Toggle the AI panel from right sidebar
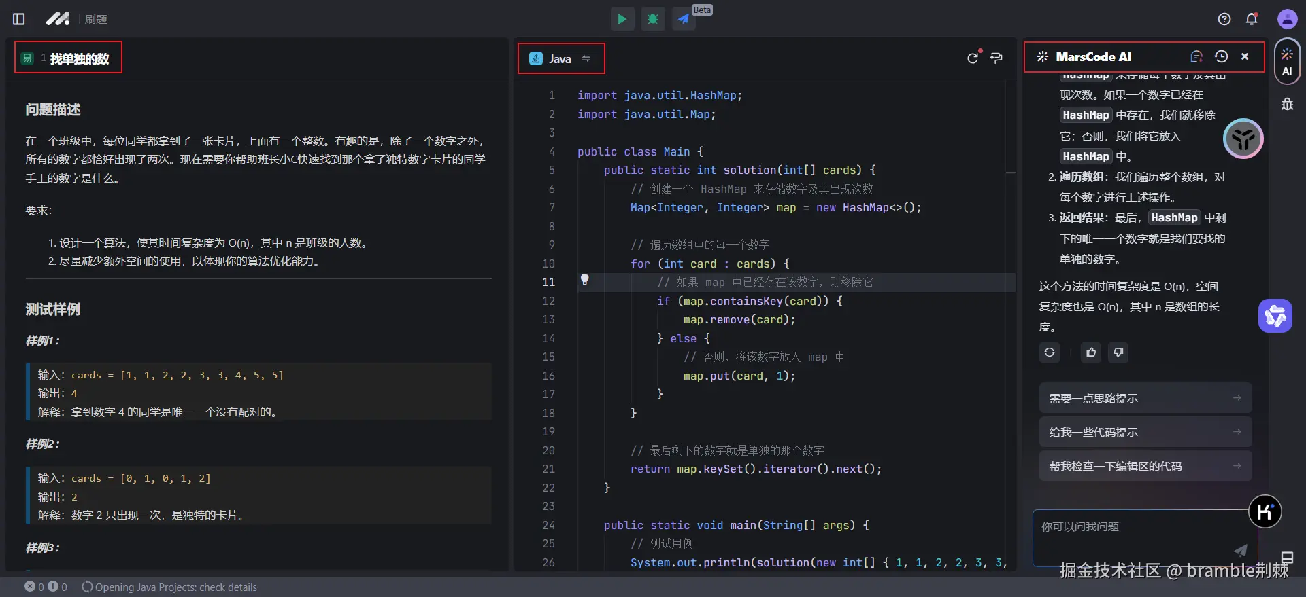The height and width of the screenshot is (597, 1306). coord(1287,61)
